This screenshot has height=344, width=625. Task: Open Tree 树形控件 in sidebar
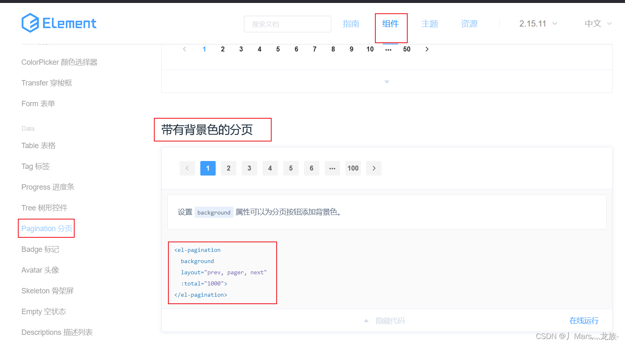pyautogui.click(x=44, y=208)
